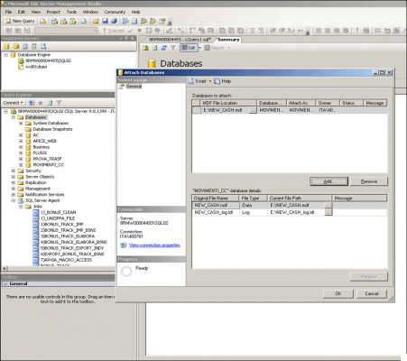The image size is (407, 361).
Task: Click browse button for the NEW_CASH.mdf current path
Action: tap(328, 205)
